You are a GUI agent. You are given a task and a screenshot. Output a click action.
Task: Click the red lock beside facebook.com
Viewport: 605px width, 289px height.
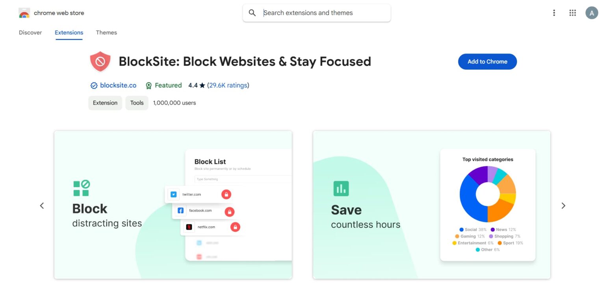(x=229, y=212)
